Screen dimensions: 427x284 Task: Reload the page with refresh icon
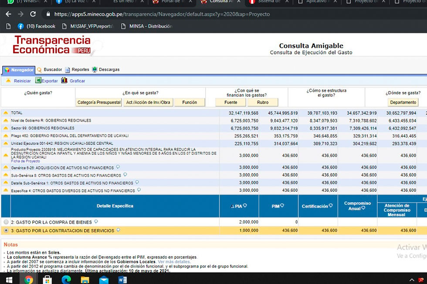click(x=33, y=14)
